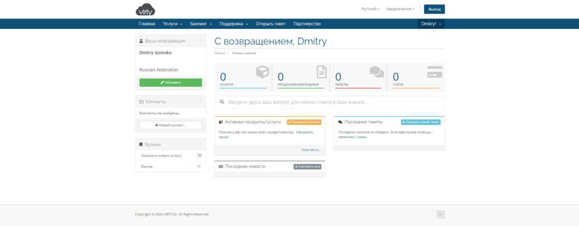Open the Русский language dropdown
The width and height of the screenshot is (579, 226).
pos(370,9)
